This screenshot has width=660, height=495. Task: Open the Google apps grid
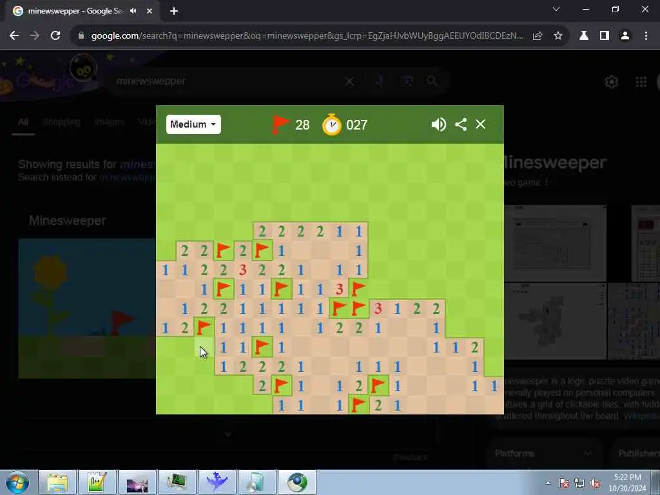click(641, 82)
